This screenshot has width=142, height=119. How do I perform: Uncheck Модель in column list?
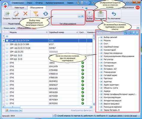[101, 40]
